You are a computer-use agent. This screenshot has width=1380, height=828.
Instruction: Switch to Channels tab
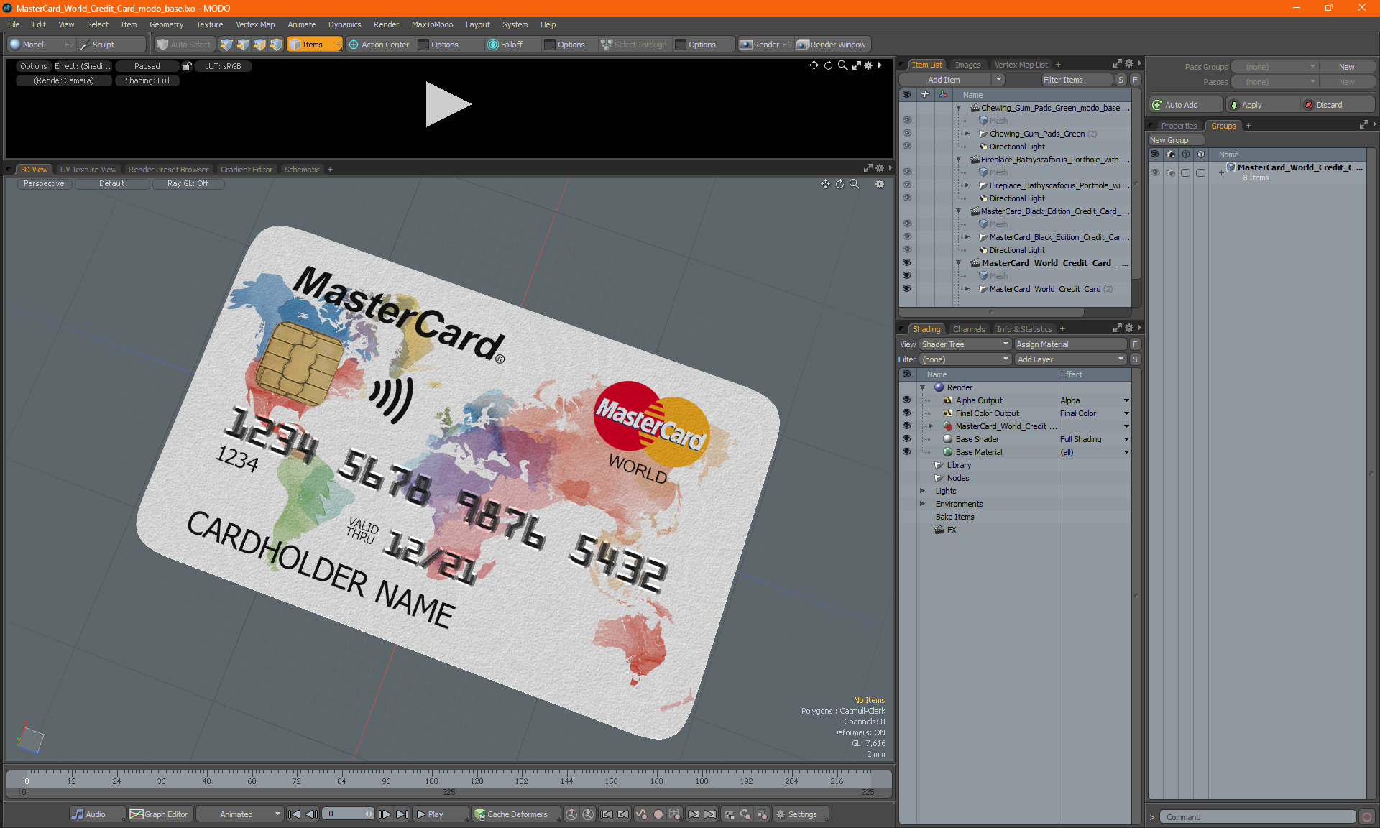(x=969, y=329)
